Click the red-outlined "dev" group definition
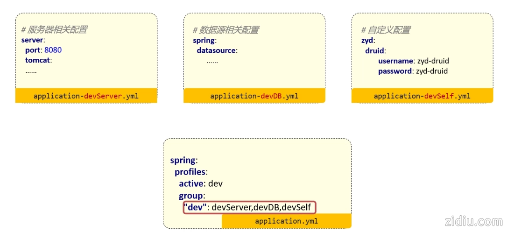The width and height of the screenshot is (507, 232). click(x=250, y=207)
